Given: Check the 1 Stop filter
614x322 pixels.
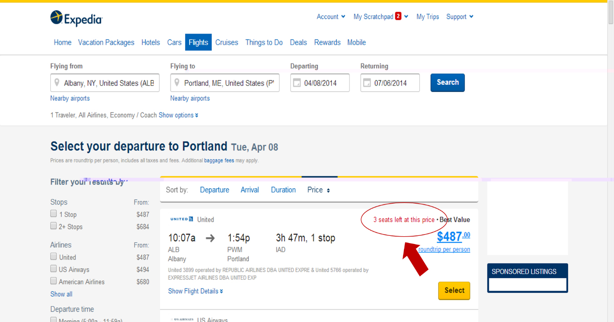Looking at the screenshot, I should pyautogui.click(x=54, y=213).
